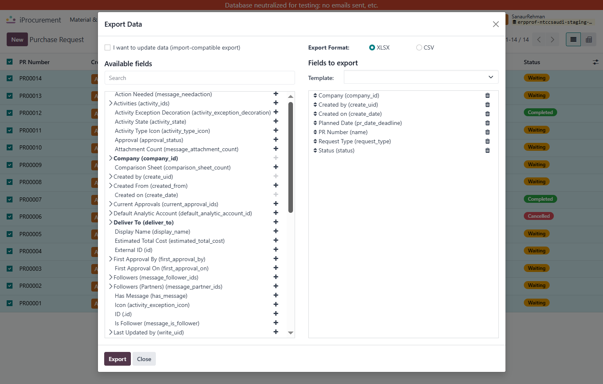Add Estimated Total Cost field with plus
The height and width of the screenshot is (384, 603).
point(276,240)
